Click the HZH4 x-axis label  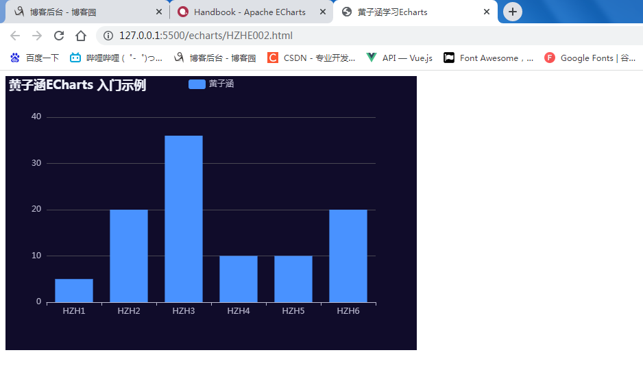pos(239,311)
